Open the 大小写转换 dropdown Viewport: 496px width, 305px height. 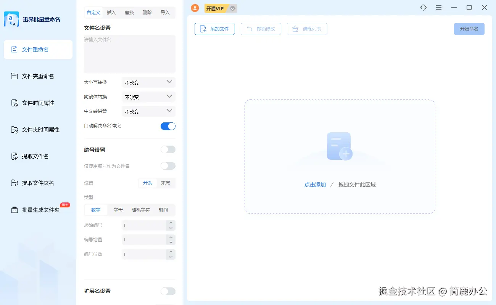click(x=148, y=82)
